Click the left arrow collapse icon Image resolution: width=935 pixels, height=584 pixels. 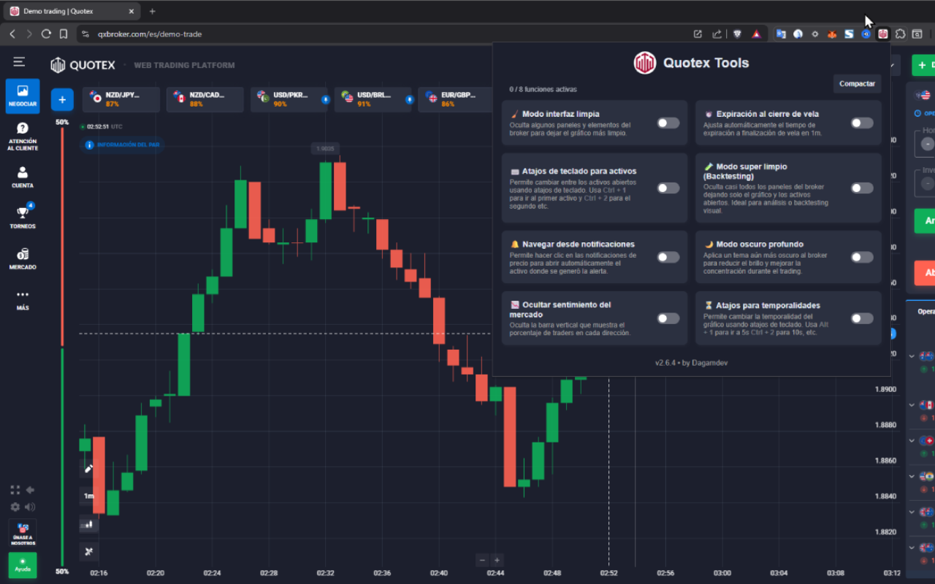click(x=30, y=490)
